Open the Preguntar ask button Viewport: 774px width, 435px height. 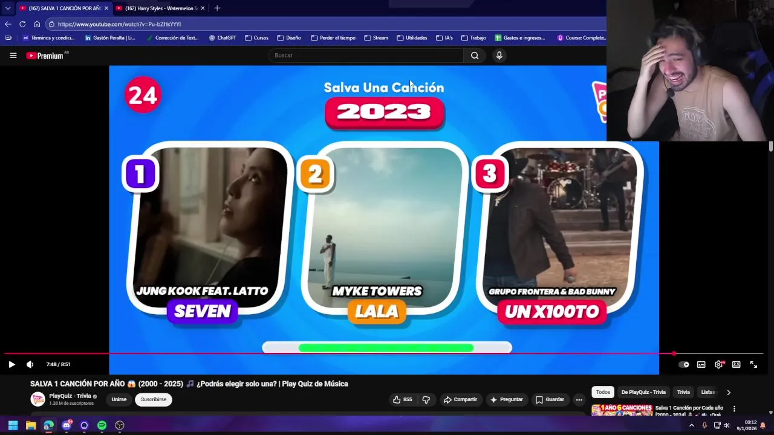point(506,399)
